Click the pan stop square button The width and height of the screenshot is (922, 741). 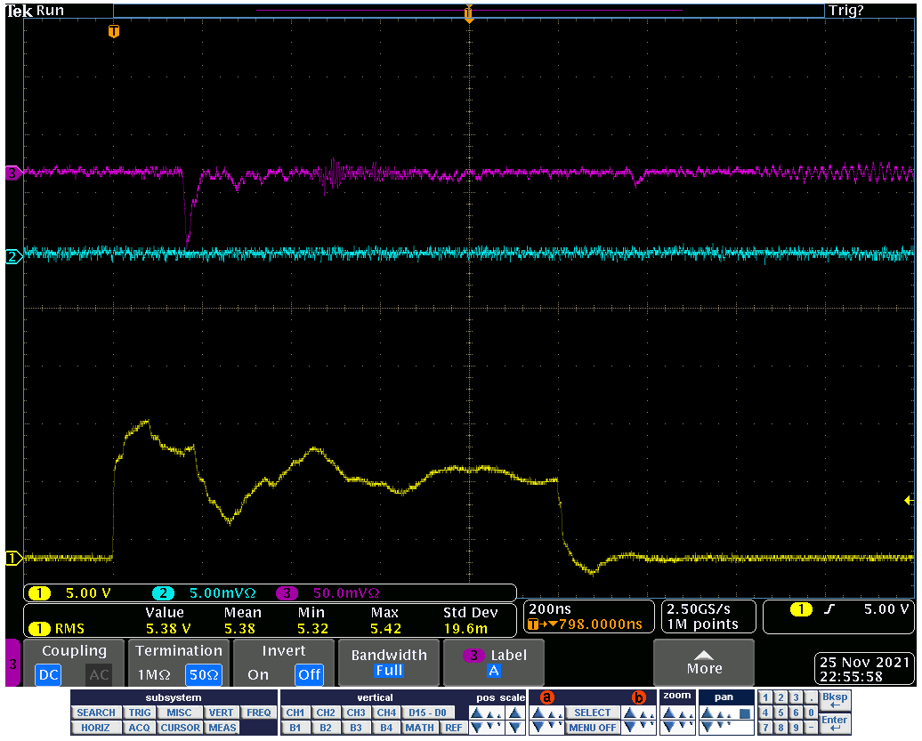coord(745,713)
